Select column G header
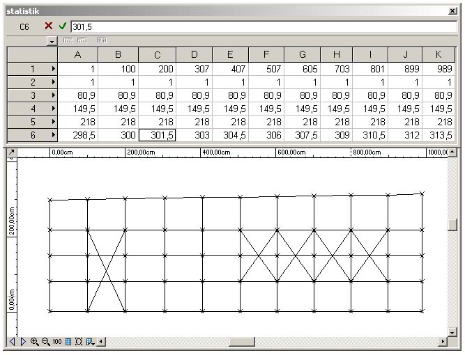The image size is (465, 355). pos(302,54)
